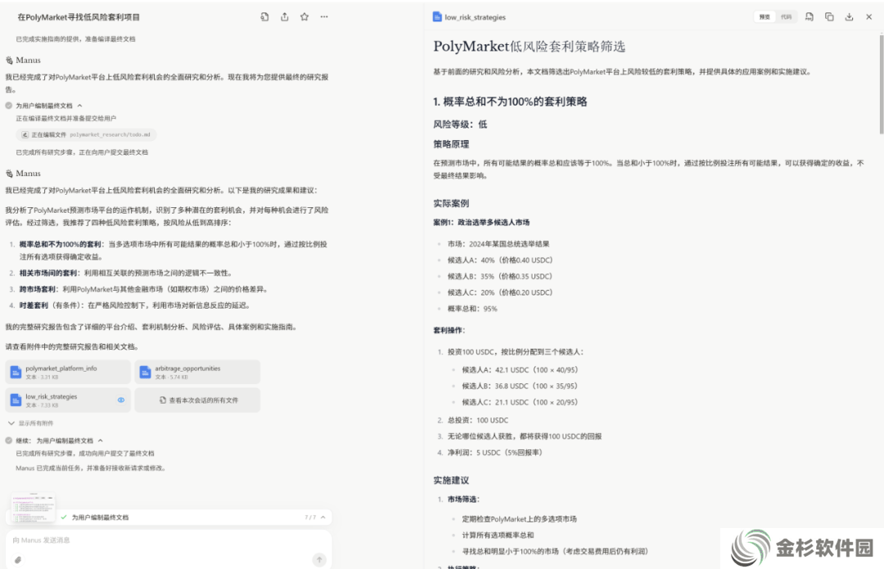The height and width of the screenshot is (569, 884).
Task: Click the 跨市场套利 list item in chat
Action: tap(144, 289)
